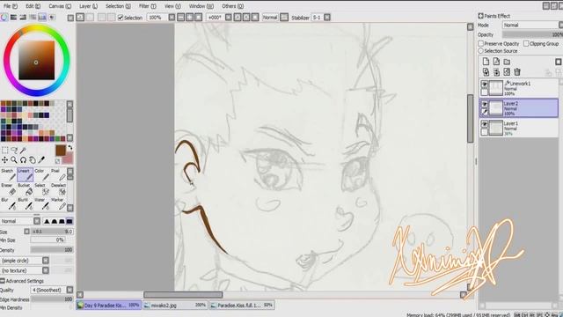Show the color wheel panel icon

tap(4, 18)
